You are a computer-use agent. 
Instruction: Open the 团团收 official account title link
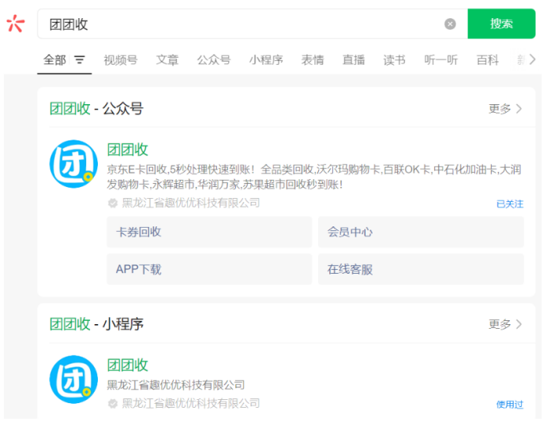click(x=128, y=150)
